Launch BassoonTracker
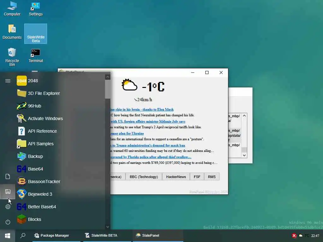 (60, 181)
